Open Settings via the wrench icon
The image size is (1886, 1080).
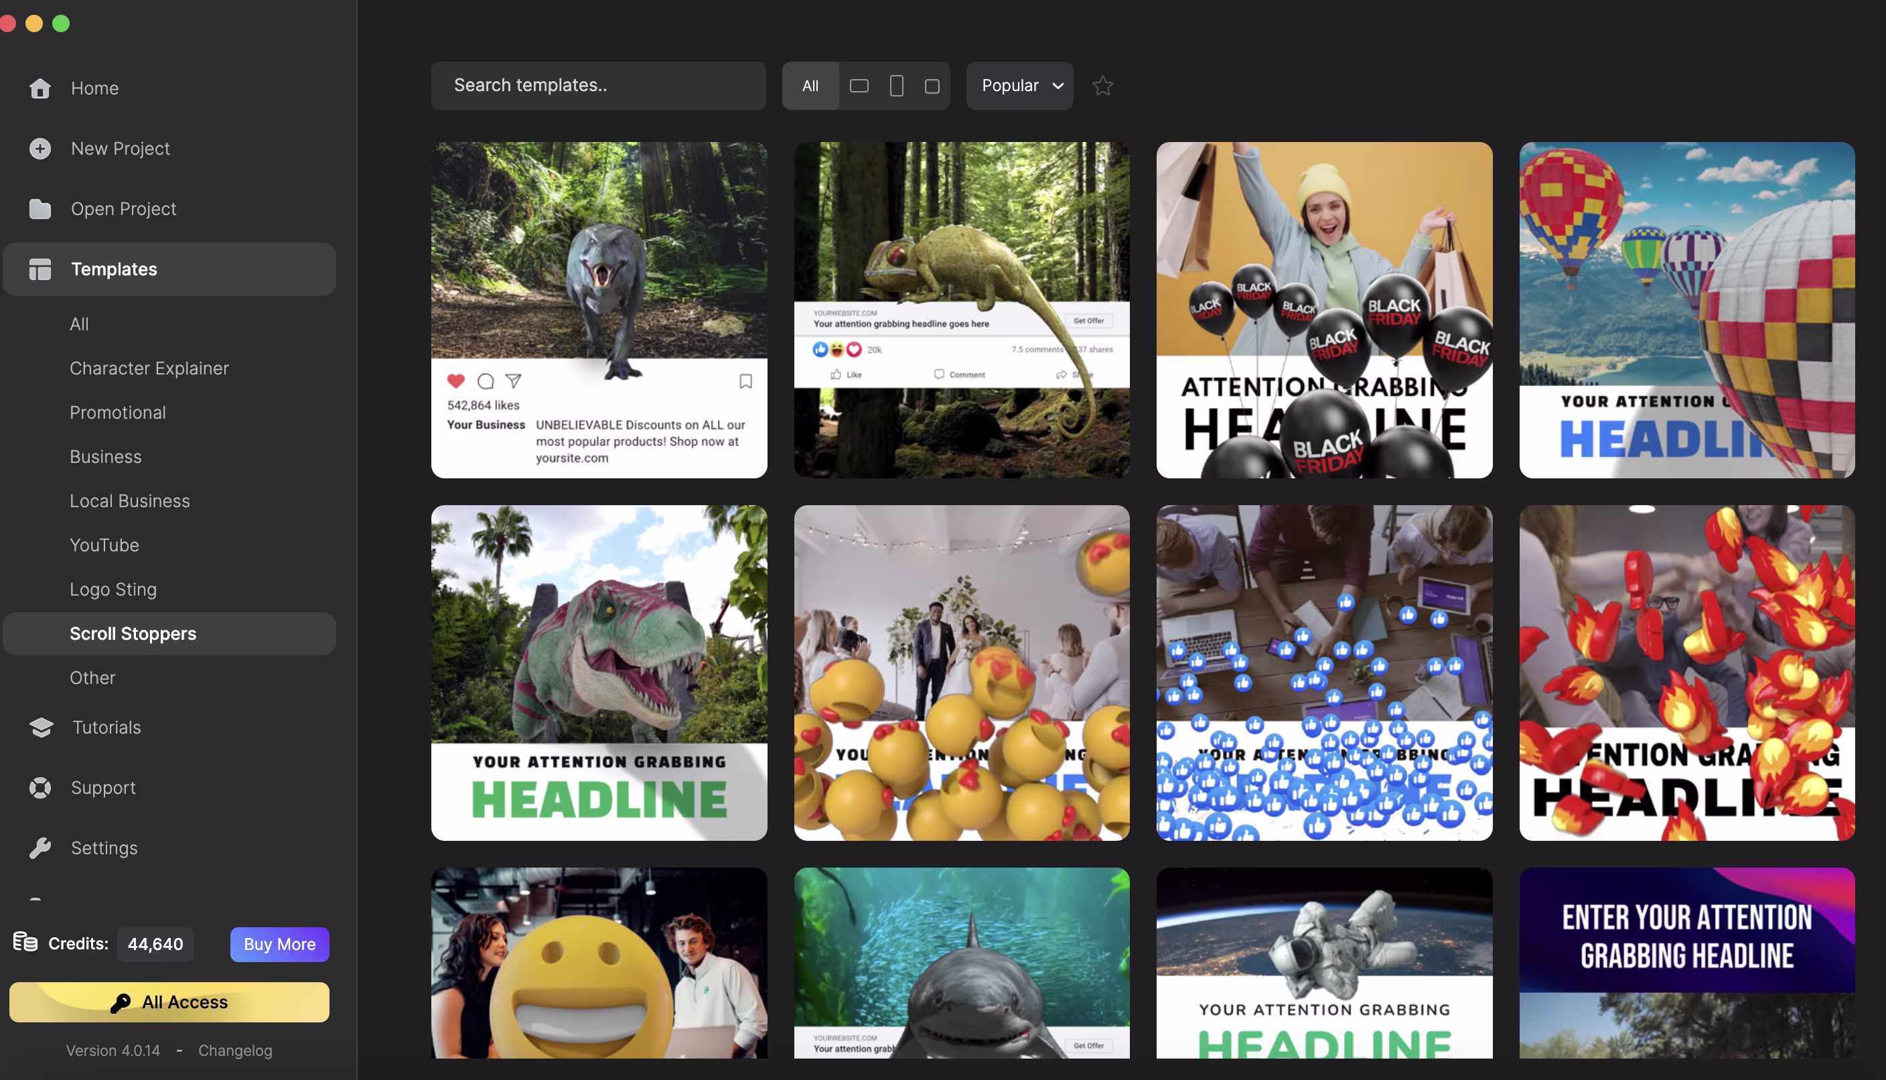click(40, 847)
